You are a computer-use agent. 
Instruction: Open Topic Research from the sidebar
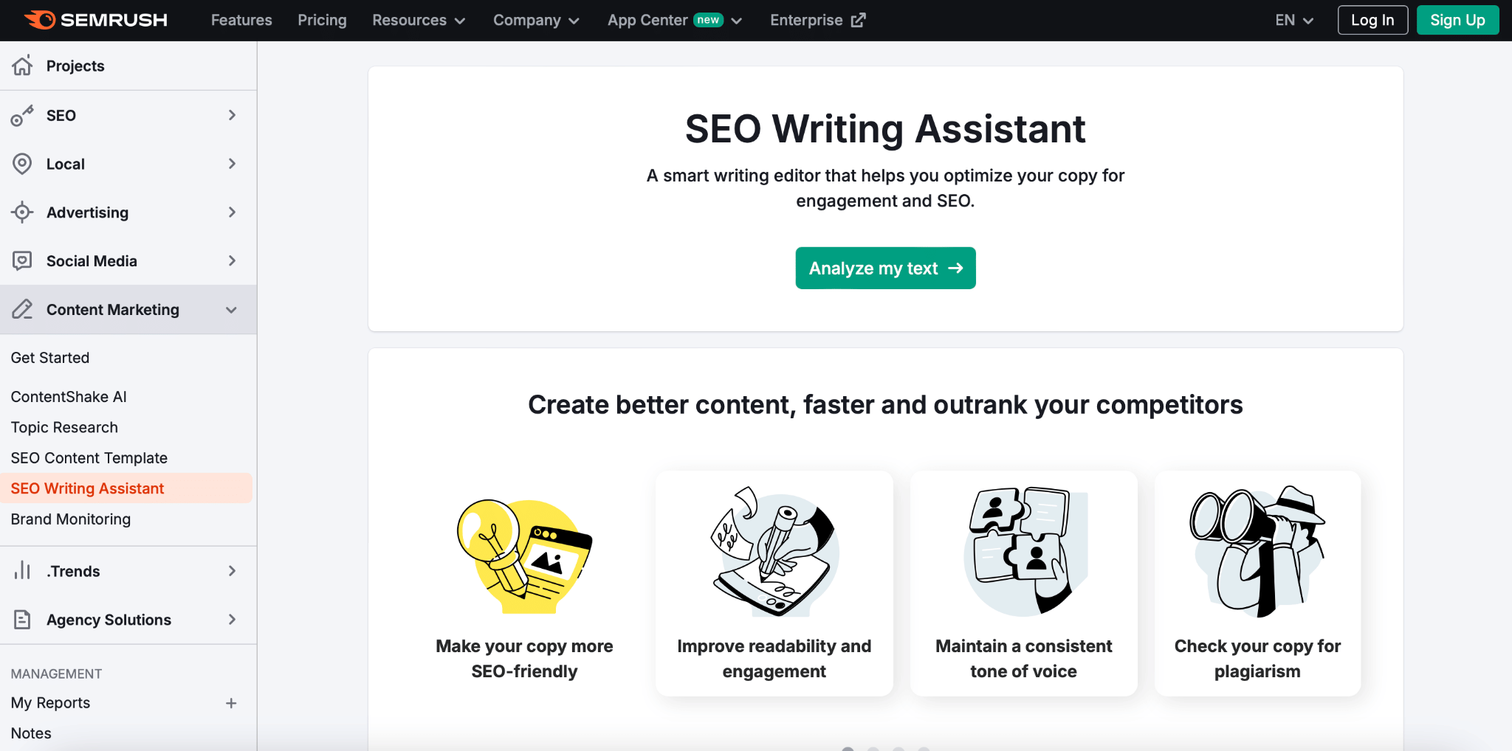[64, 427]
